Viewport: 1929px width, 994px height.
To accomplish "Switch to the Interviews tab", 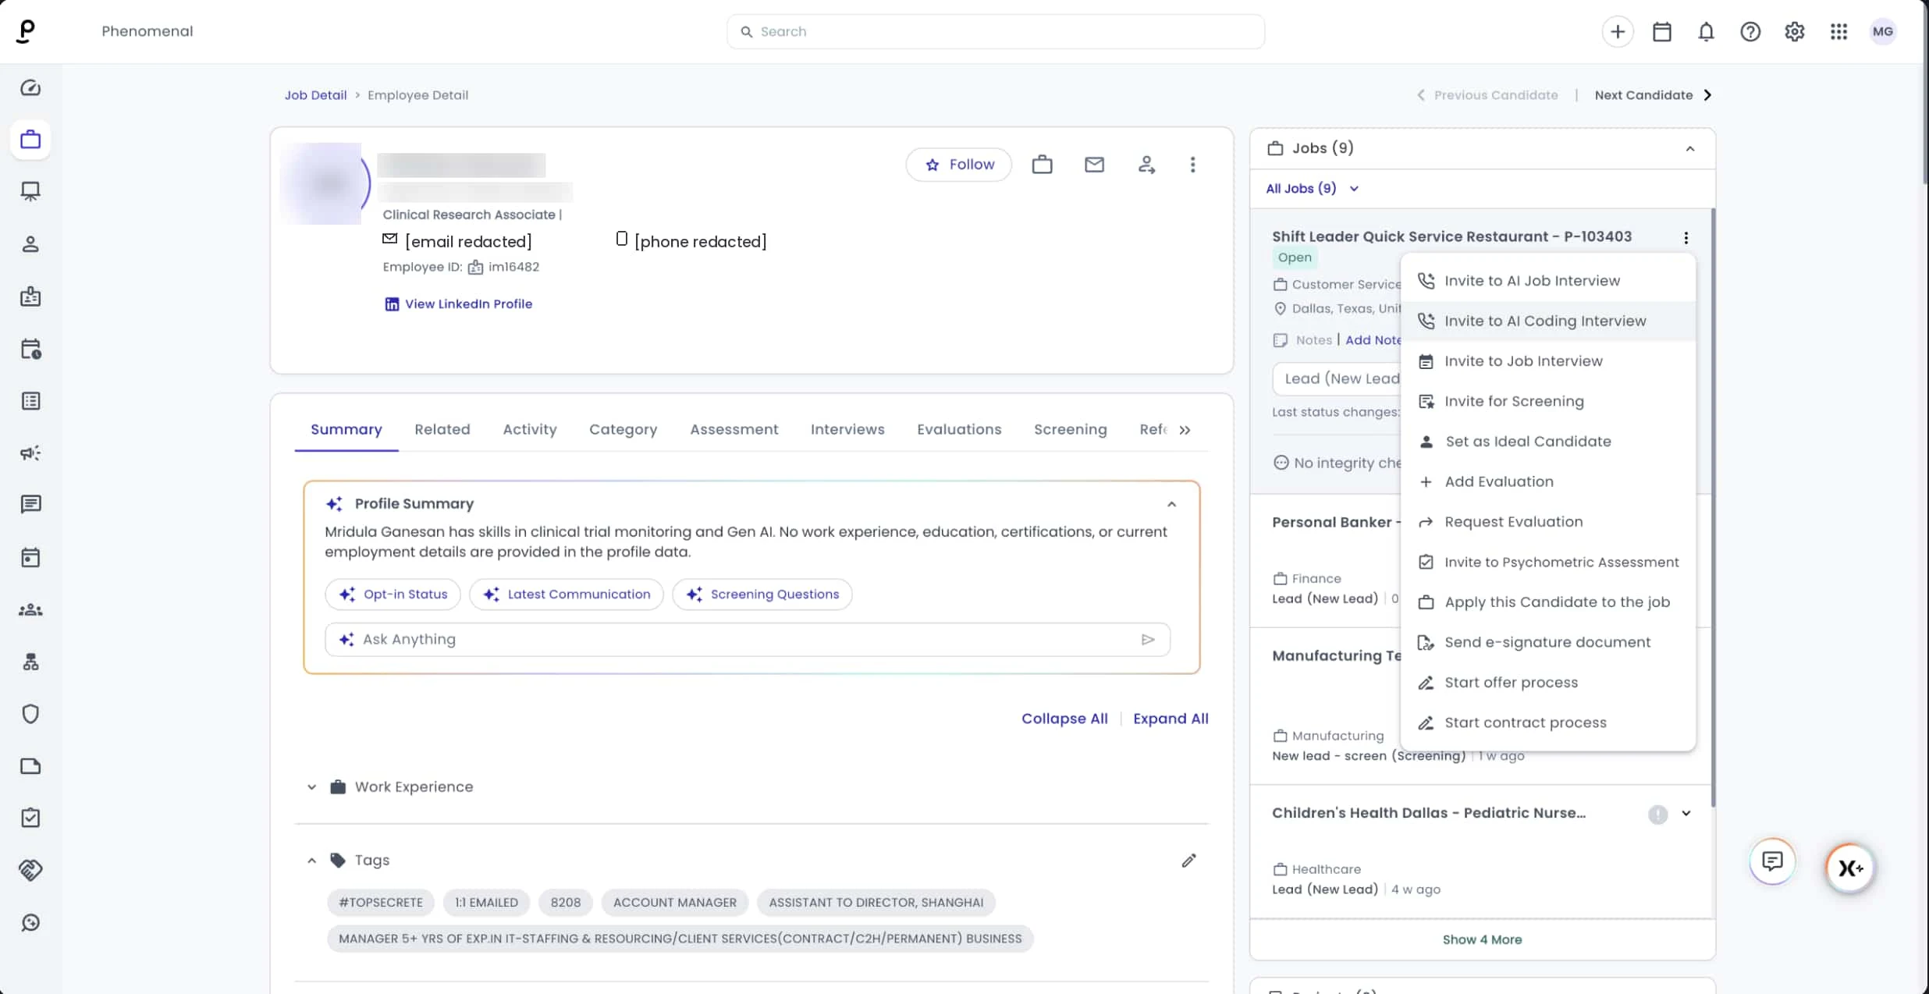I will coord(847,430).
